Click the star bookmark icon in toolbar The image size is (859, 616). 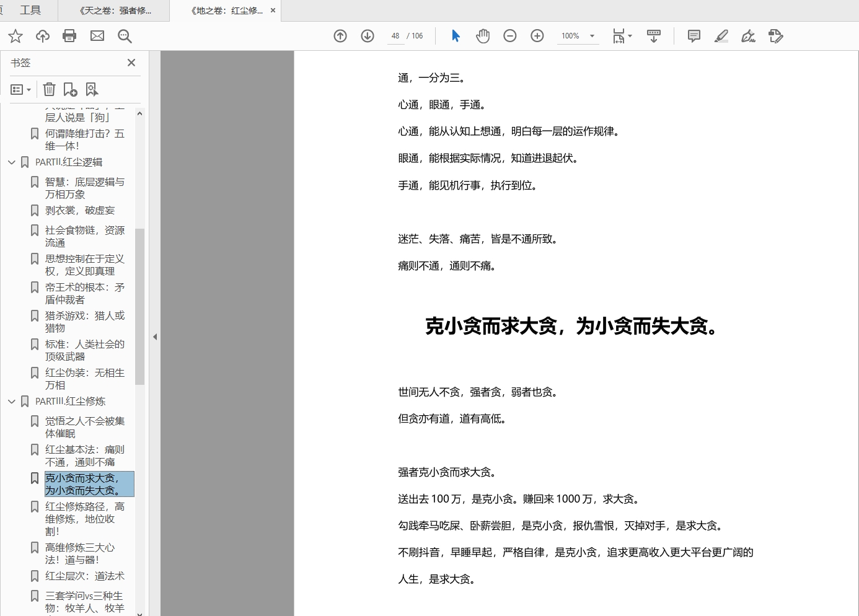point(15,36)
